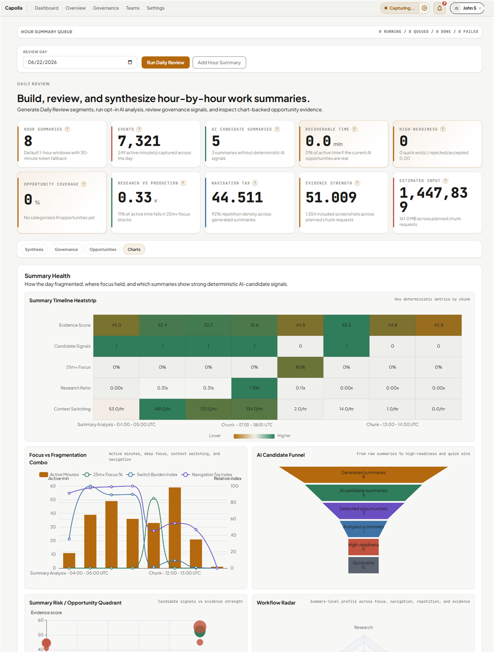Pause capturing with the pause icon
The height and width of the screenshot is (652, 494).
click(x=424, y=8)
